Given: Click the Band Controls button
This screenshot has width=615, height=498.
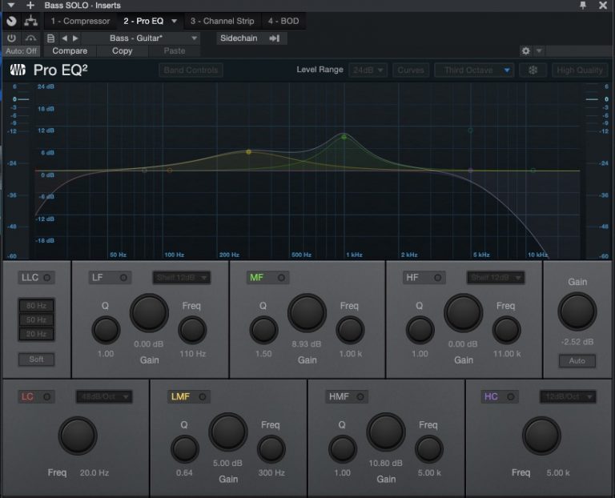Looking at the screenshot, I should 191,70.
